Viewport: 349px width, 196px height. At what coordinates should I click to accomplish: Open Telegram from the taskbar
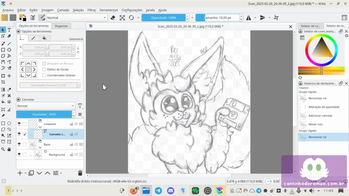[158, 191]
